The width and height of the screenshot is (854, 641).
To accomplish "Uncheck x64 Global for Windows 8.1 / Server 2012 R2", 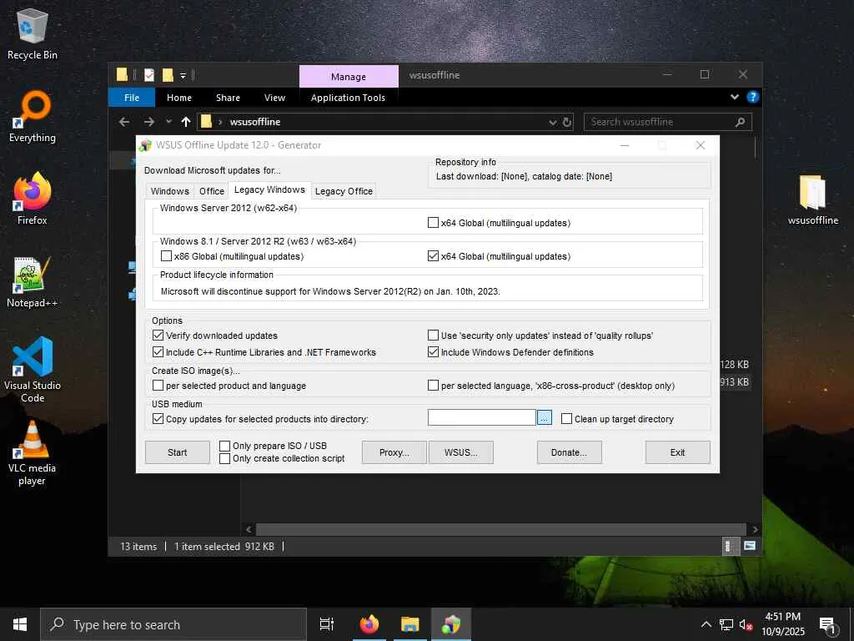I will pyautogui.click(x=433, y=255).
